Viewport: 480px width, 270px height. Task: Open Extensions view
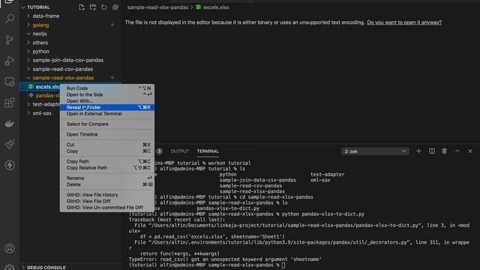10,103
